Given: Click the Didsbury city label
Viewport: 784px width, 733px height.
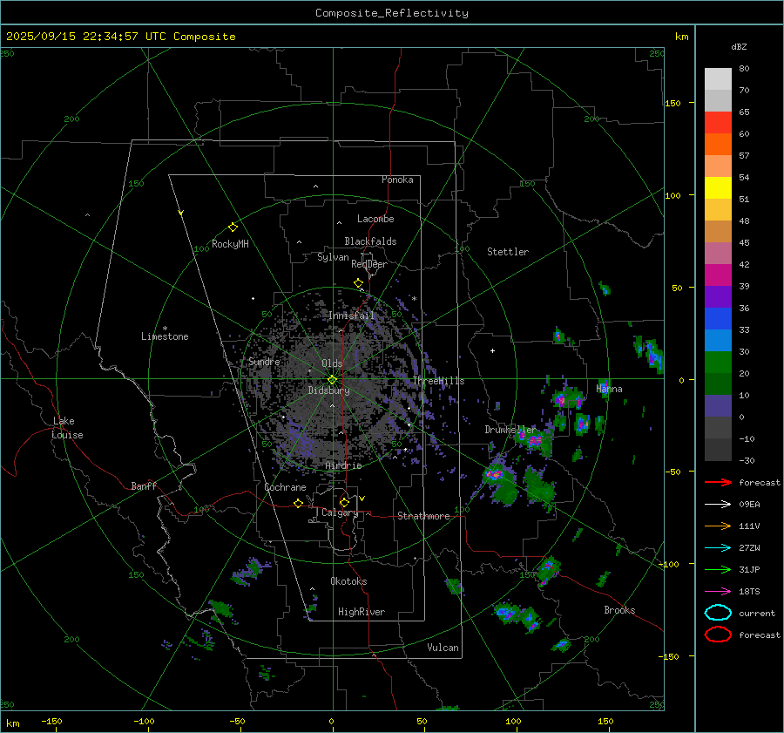Looking at the screenshot, I should [x=328, y=390].
